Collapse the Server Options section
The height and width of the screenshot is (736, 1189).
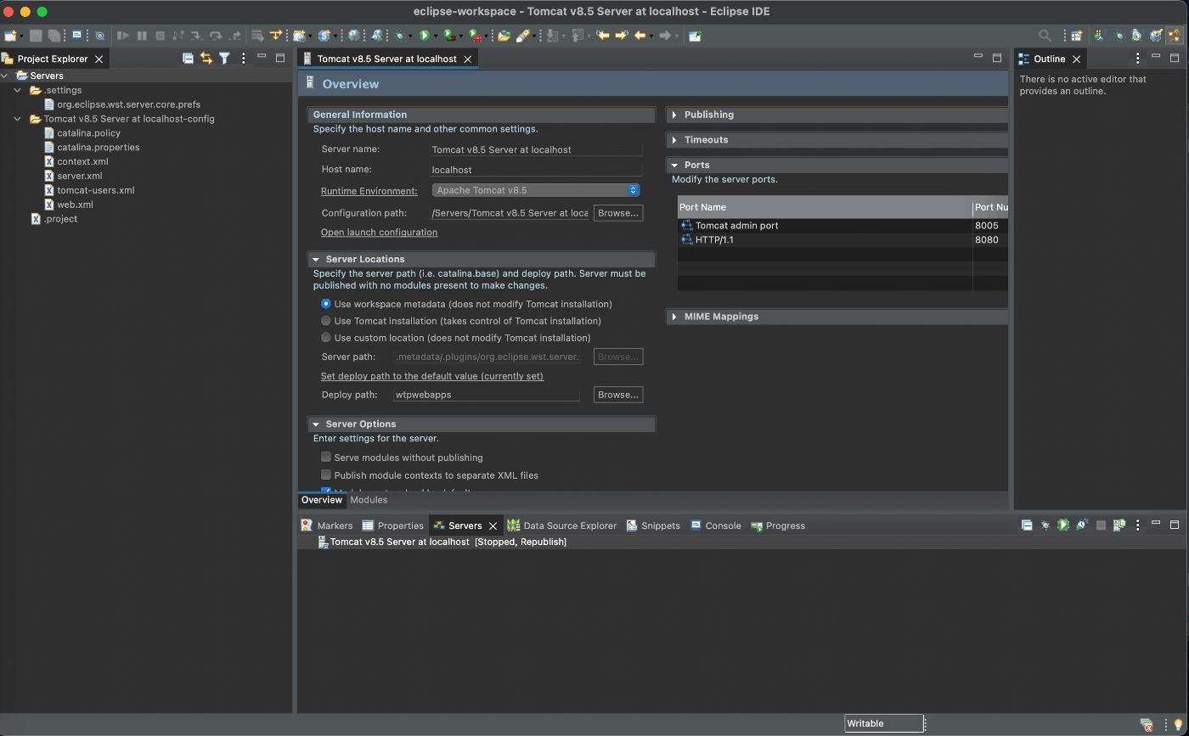(316, 424)
